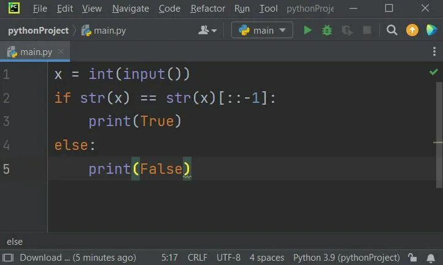443x265 pixels.
Task: Click main.py breadcrumb in navigation bar
Action: (104, 31)
